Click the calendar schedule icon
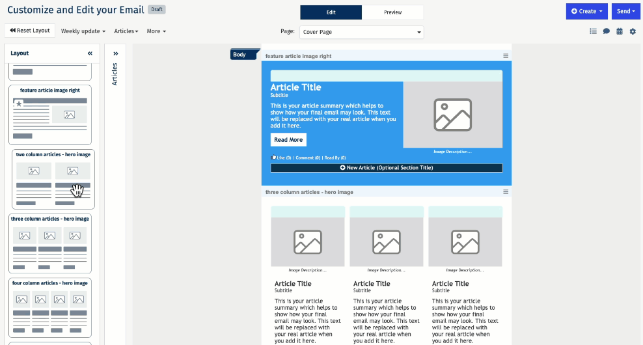This screenshot has height=345, width=643. pos(619,31)
